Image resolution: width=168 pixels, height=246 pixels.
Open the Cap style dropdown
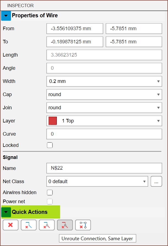(104, 94)
